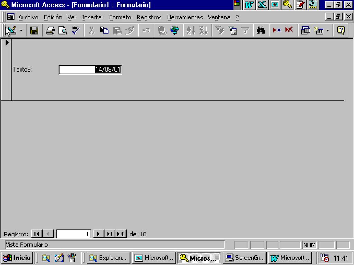
Task: Click the Texto9 date field
Action: 90,69
